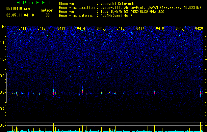Screen dimensions: 207x132
Task: Click the 'Receiver' field label
Action: (67, 12)
